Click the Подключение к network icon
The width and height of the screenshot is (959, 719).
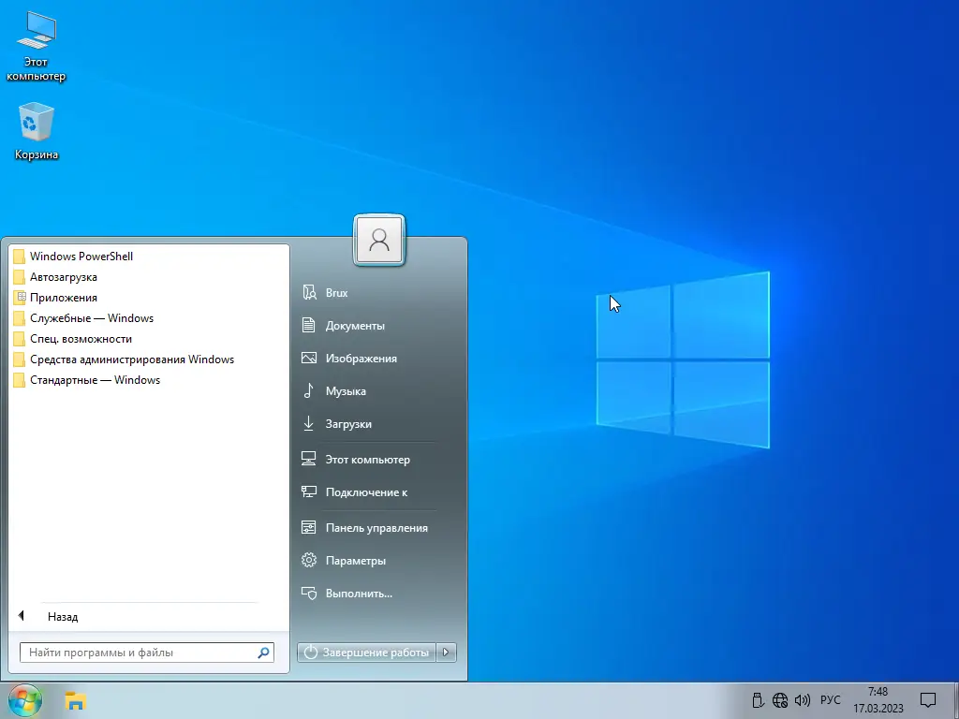point(309,492)
